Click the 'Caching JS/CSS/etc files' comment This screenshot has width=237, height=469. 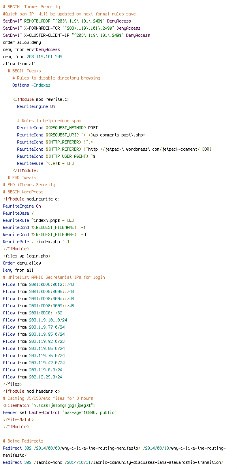(48, 398)
